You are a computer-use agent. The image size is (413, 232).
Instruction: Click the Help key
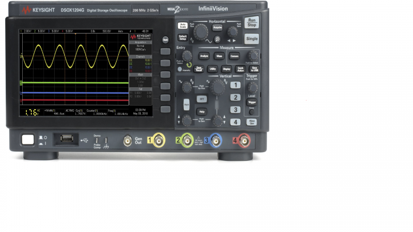pos(202,111)
